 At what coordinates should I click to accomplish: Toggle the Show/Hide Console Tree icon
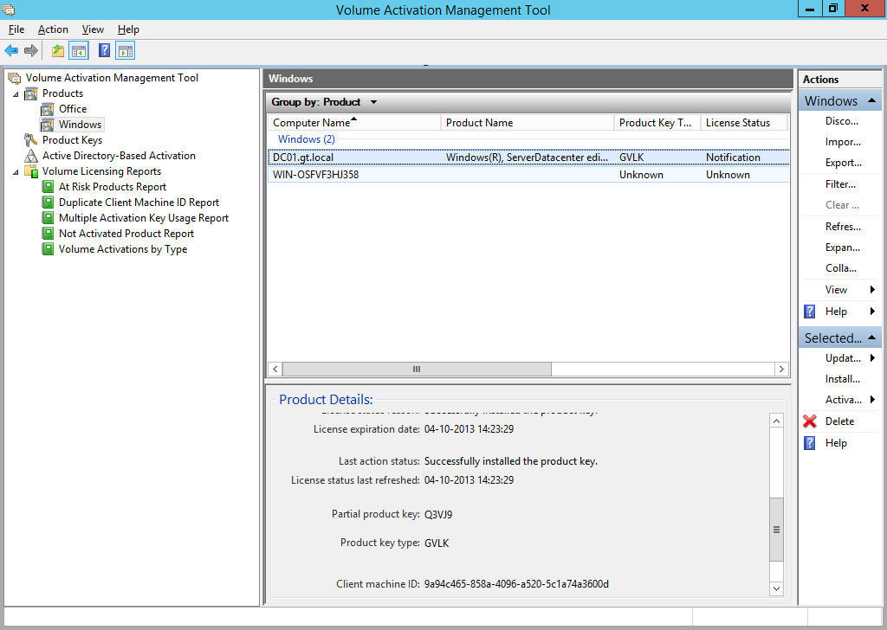pyautogui.click(x=79, y=51)
